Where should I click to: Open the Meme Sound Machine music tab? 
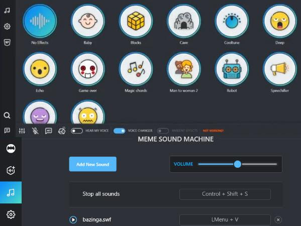click(11, 192)
